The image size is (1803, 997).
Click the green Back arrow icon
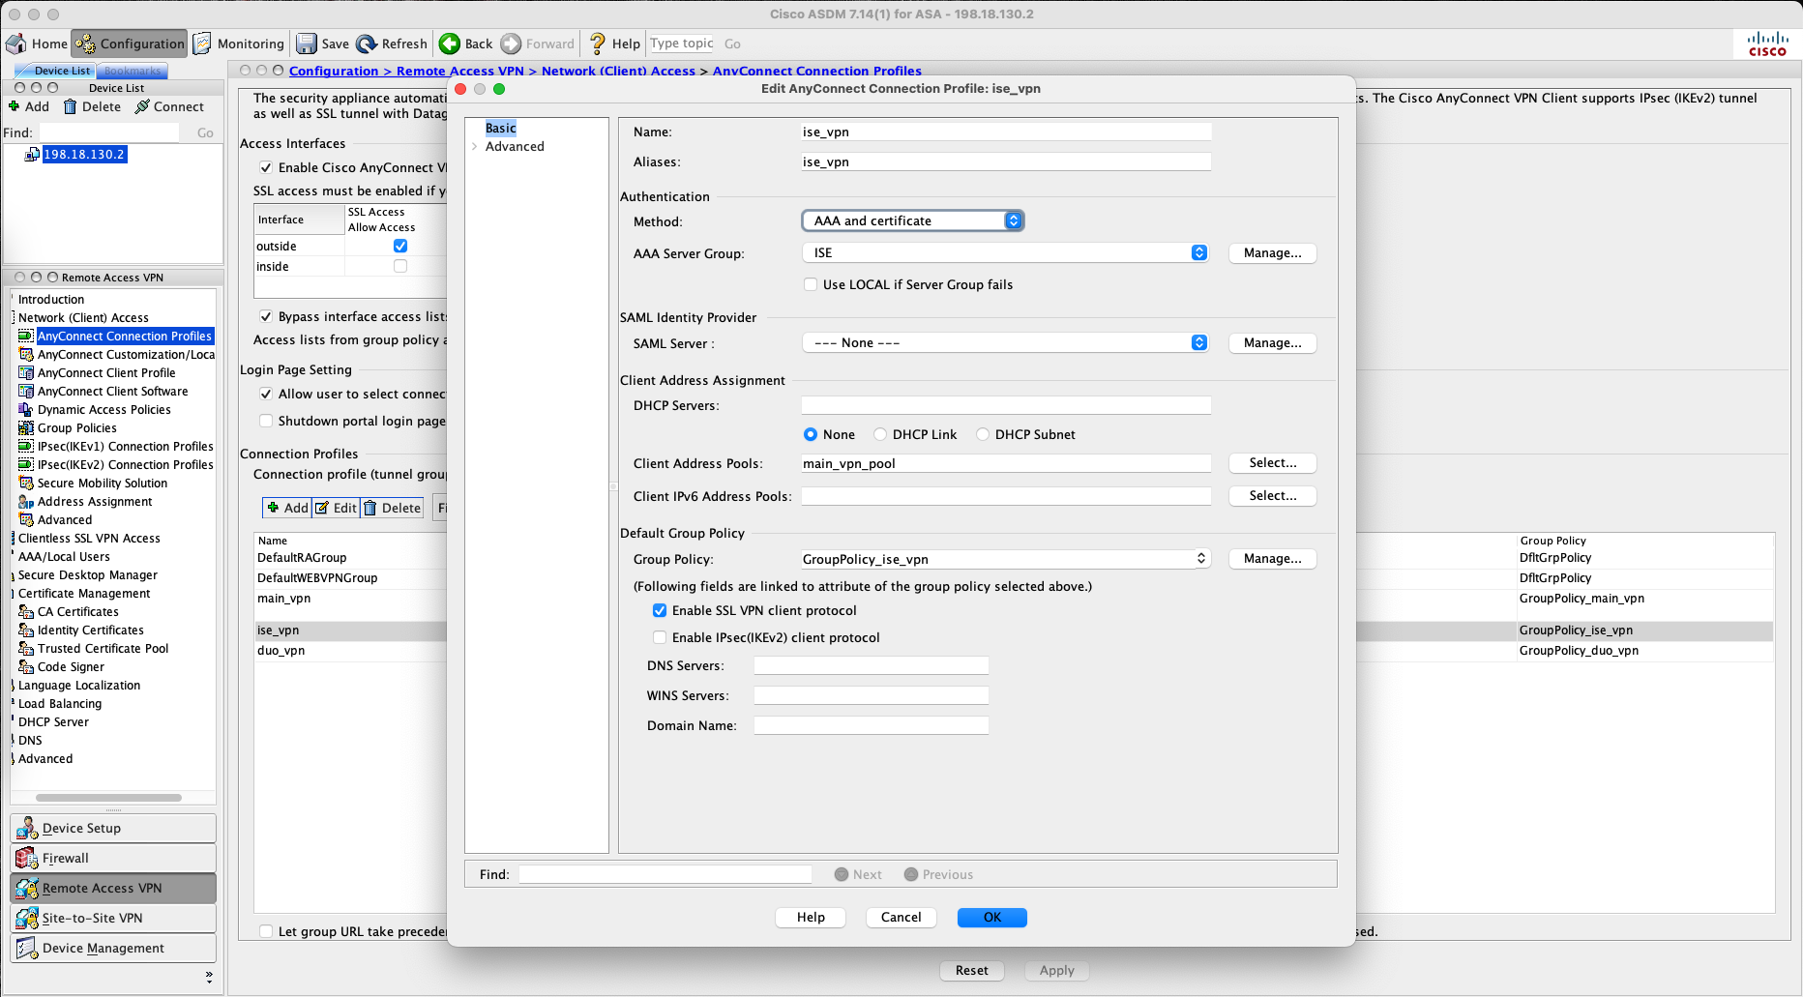(x=450, y=44)
